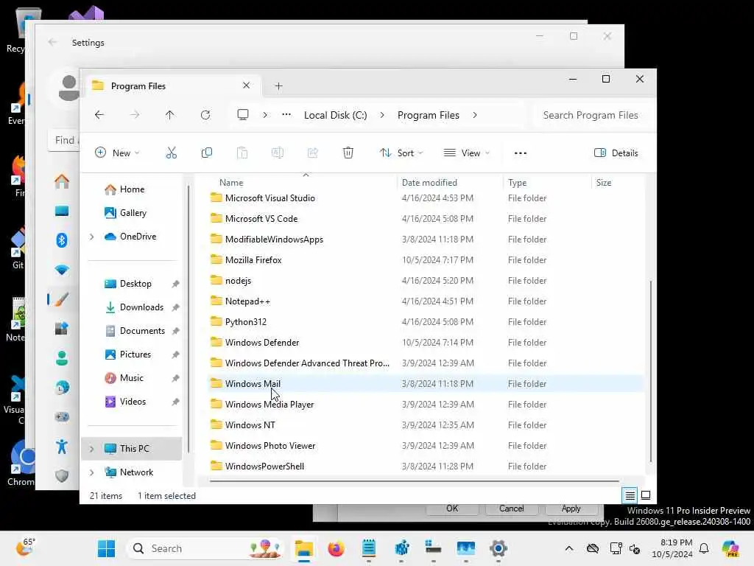Select the WindowsPowerShell folder
This screenshot has width=754, height=566.
pos(426,467)
